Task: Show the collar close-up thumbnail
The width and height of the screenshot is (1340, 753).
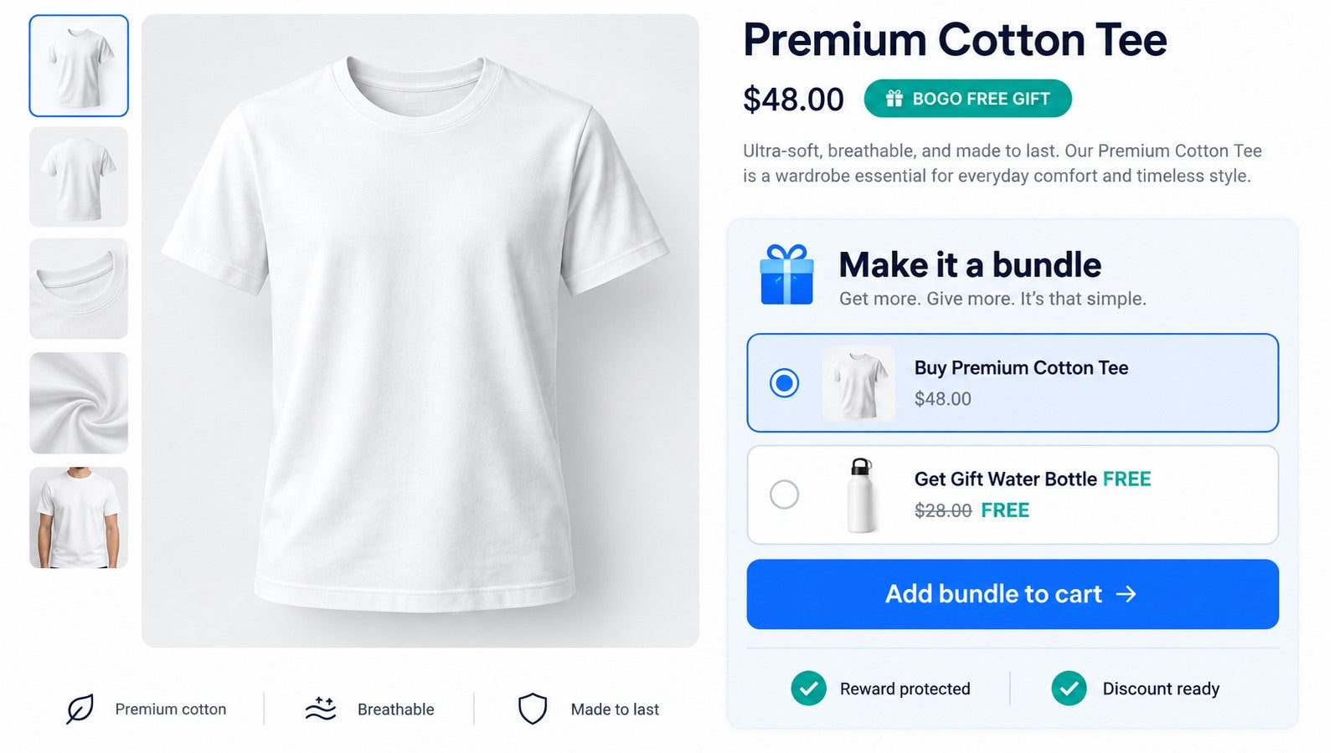Action: (79, 289)
